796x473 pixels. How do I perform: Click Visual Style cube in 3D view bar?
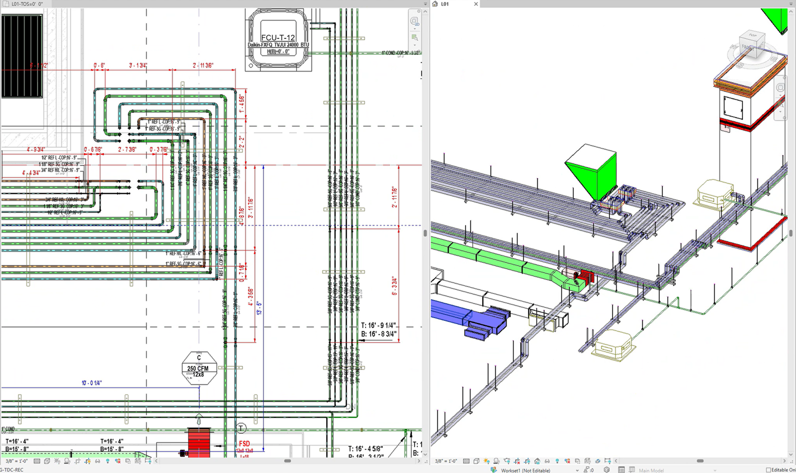point(476,461)
